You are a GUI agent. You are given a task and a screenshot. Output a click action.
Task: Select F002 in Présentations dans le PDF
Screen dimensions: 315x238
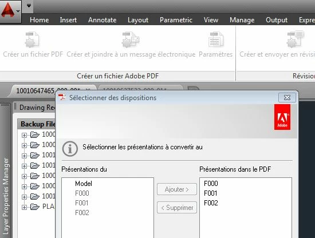point(211,203)
